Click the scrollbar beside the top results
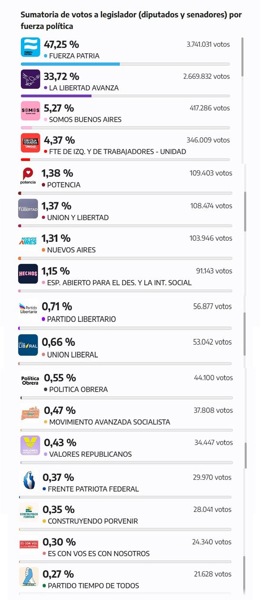 tap(242, 56)
